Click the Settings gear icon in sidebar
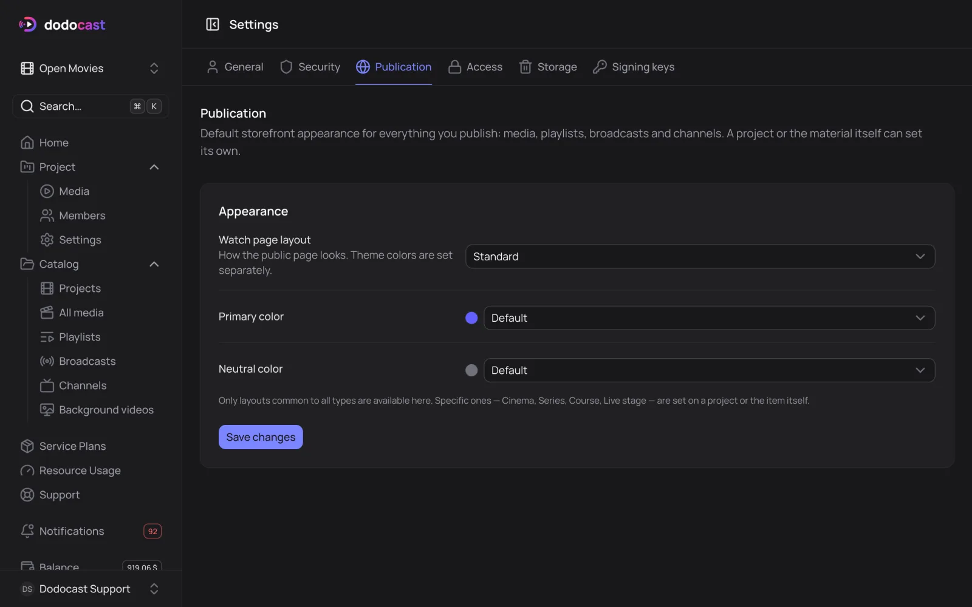Image resolution: width=972 pixels, height=607 pixels. [x=47, y=240]
